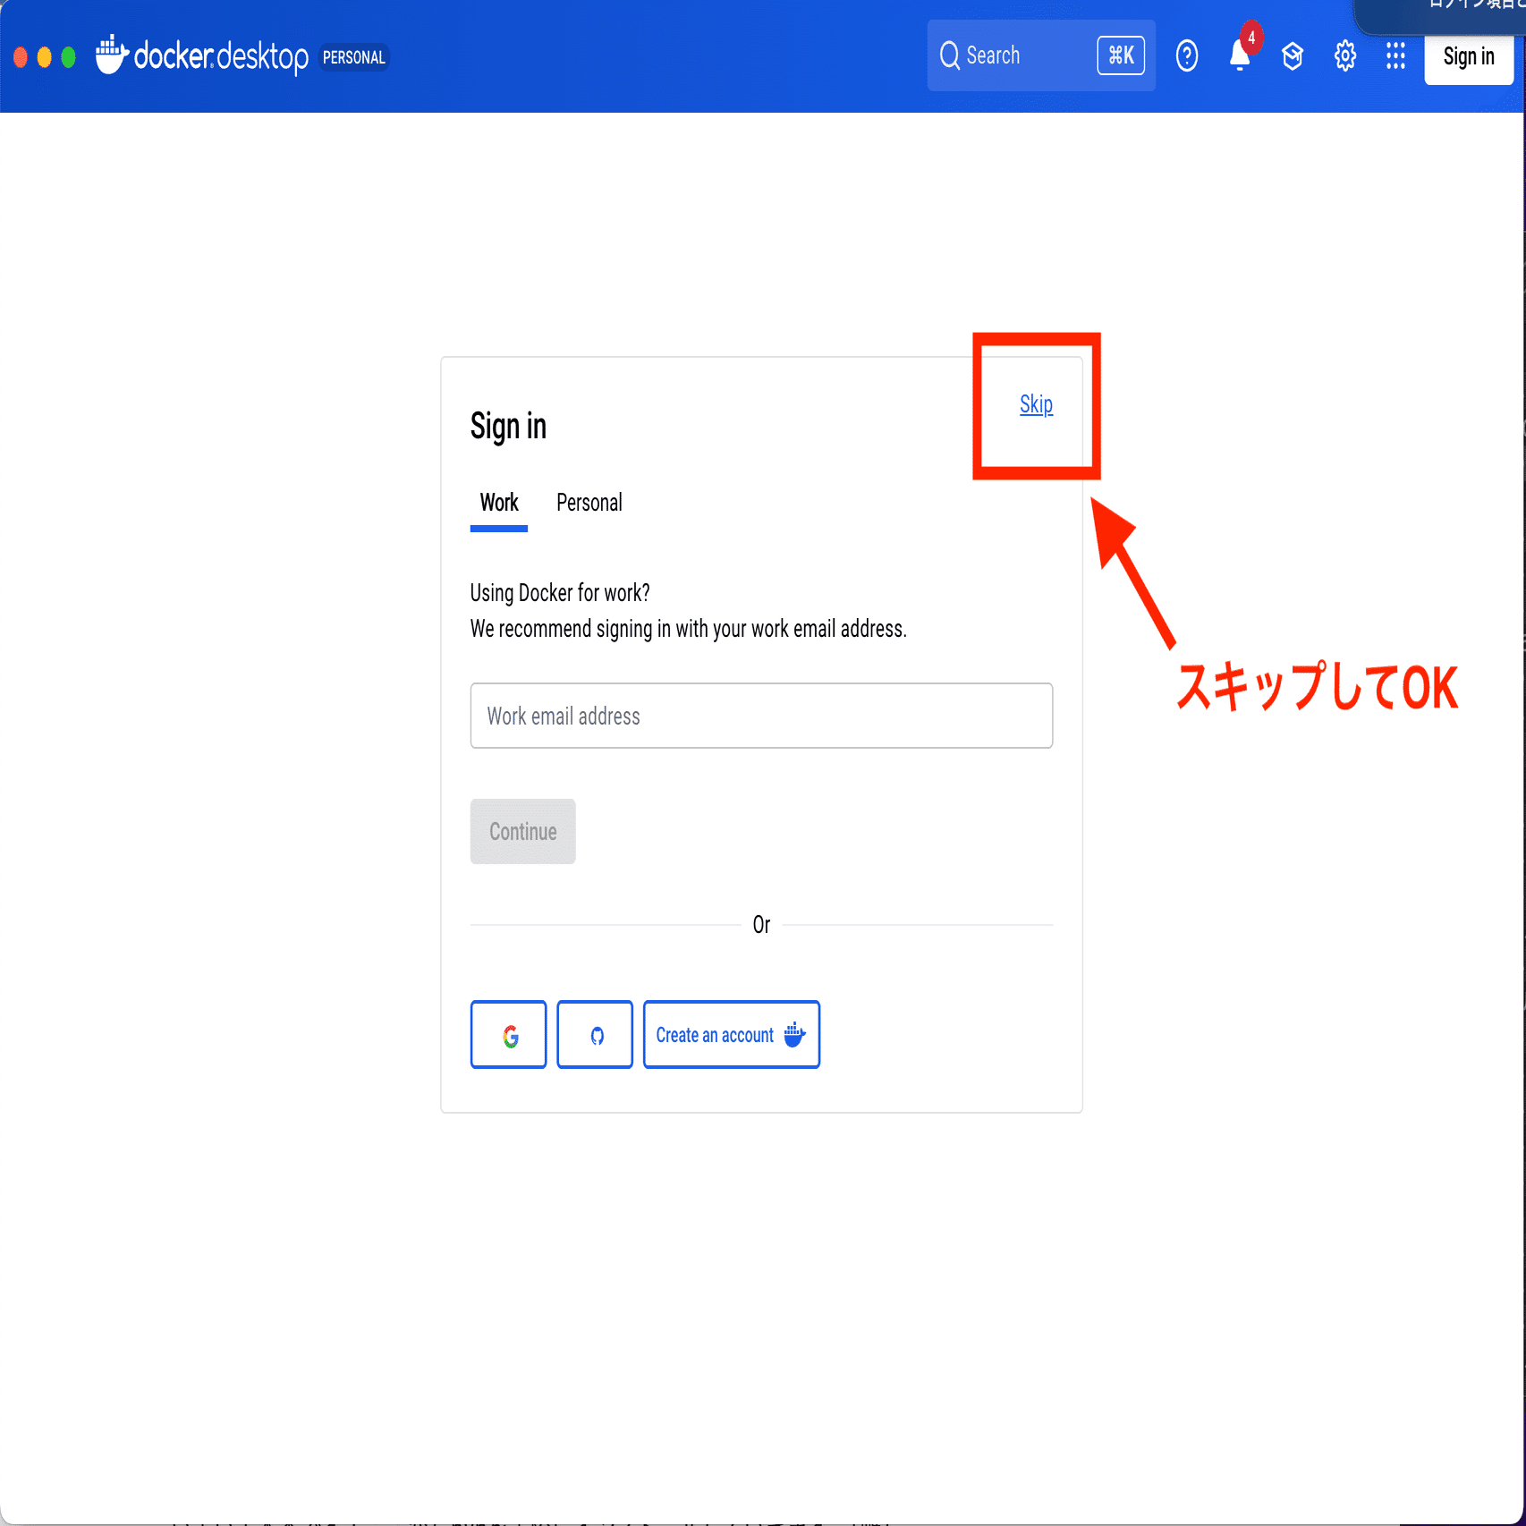Click the PERSONAL plan badge
Viewport: 1526px width, 1526px height.
[x=354, y=57]
